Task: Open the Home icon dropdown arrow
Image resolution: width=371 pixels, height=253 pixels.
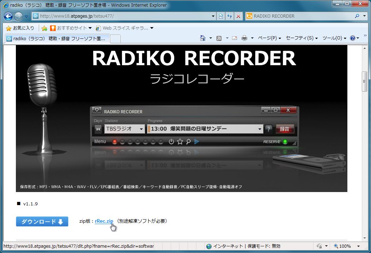Action: click(211, 38)
